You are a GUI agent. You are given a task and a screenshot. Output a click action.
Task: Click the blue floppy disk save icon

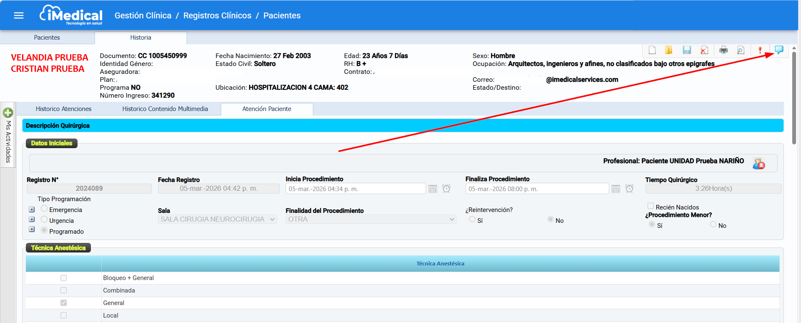[686, 50]
